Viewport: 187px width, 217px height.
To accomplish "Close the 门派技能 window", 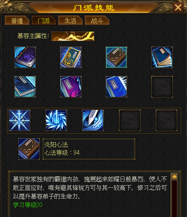I will click(x=178, y=8).
